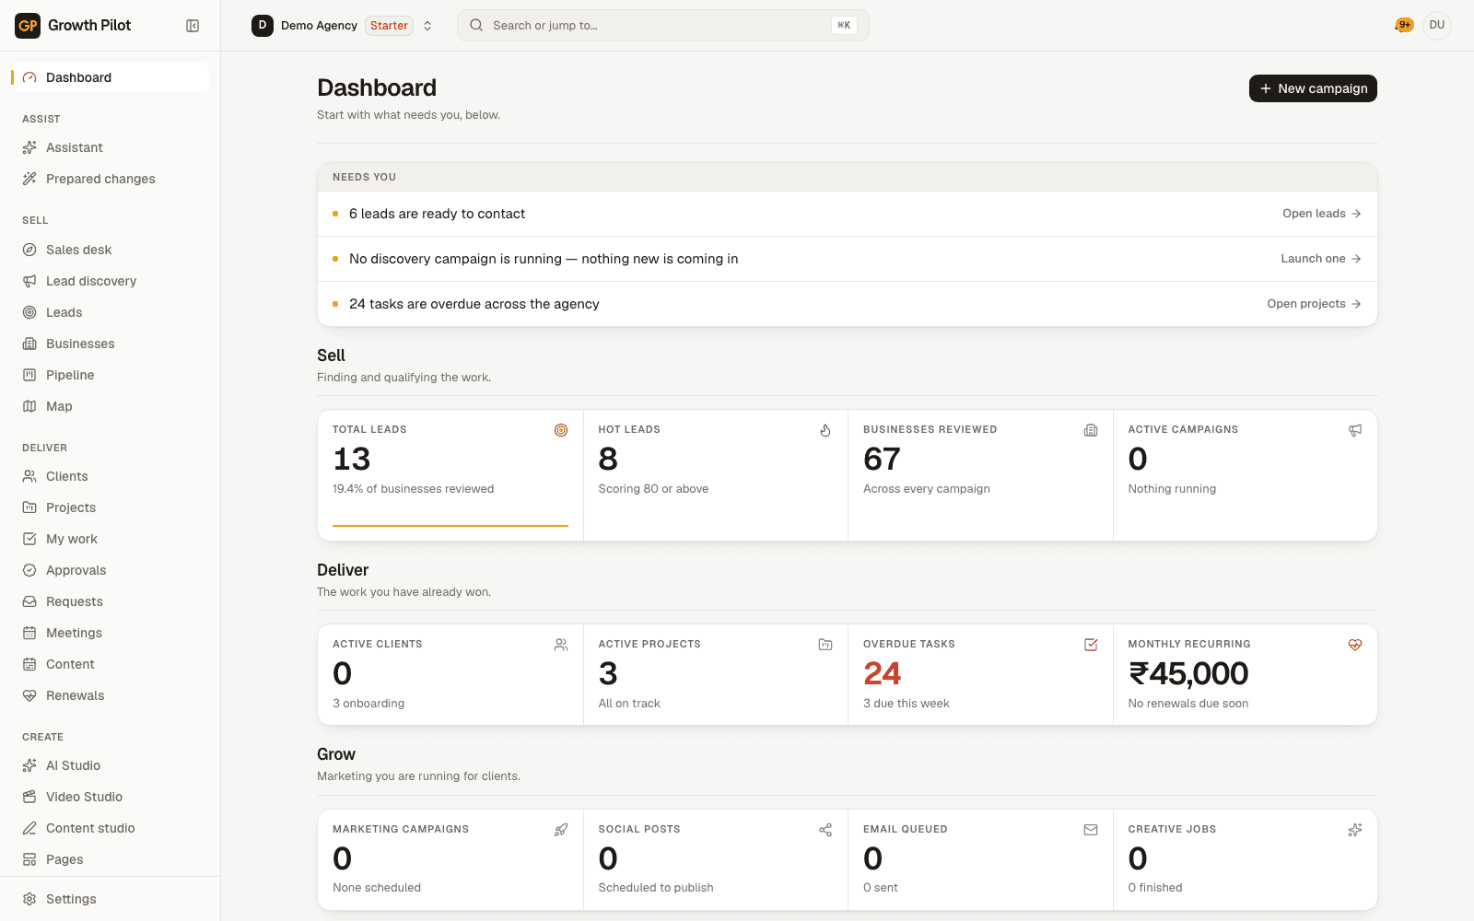
Task: Open Businesses in the sidebar
Action: [x=110, y=344]
